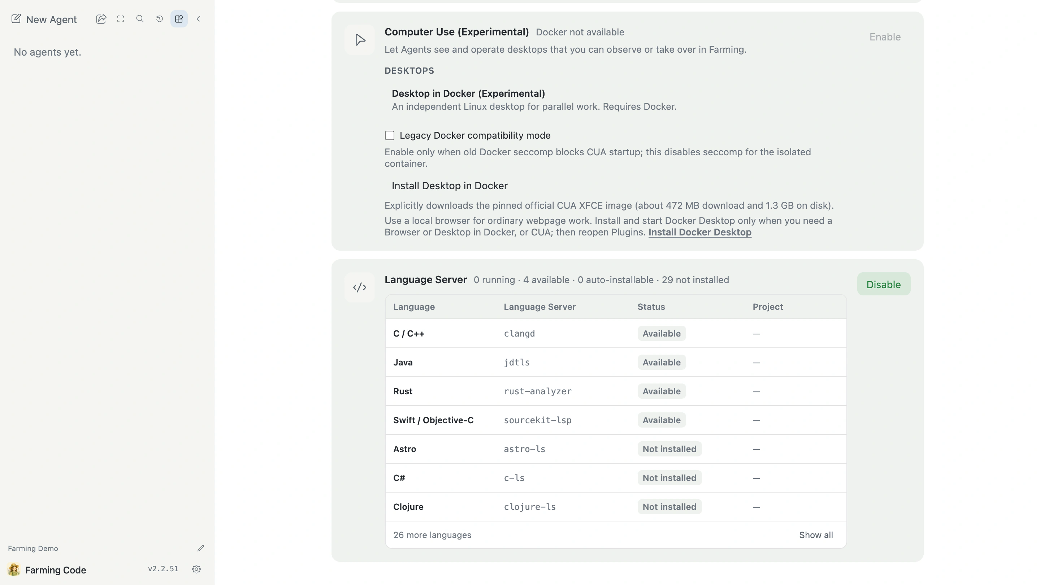
Task: Click astro-ls server name
Action: coord(524,449)
